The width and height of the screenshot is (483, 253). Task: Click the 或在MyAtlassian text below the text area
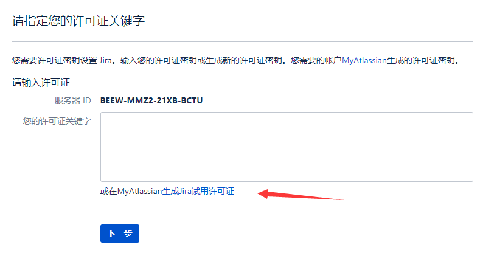coord(131,191)
